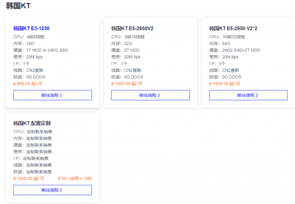The width and height of the screenshot is (295, 204).
Task: Click 硬盘: 240G SSD+2T HDD line
Action: (235, 50)
